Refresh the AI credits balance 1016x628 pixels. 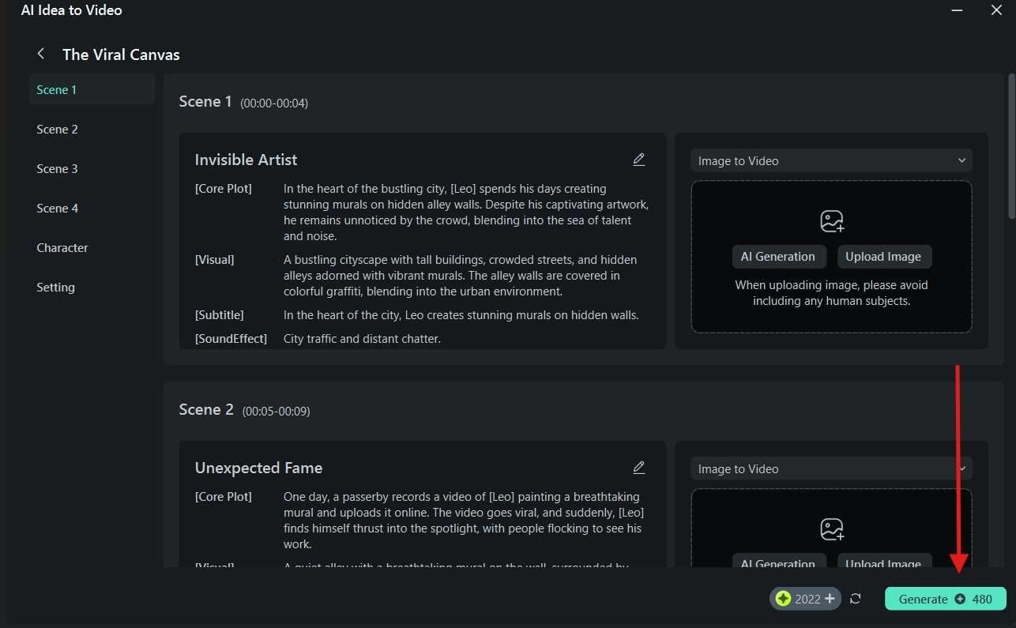click(x=855, y=599)
